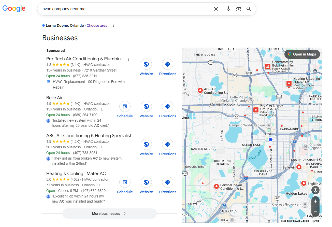
Task: Click Pro-Tech address 7210 Gardner Street
Action: [x=100, y=70]
